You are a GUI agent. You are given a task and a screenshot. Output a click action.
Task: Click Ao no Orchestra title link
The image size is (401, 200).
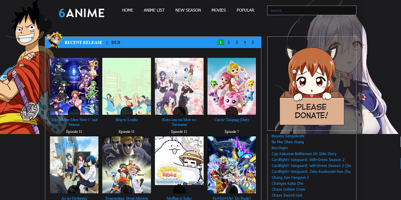coord(74,198)
